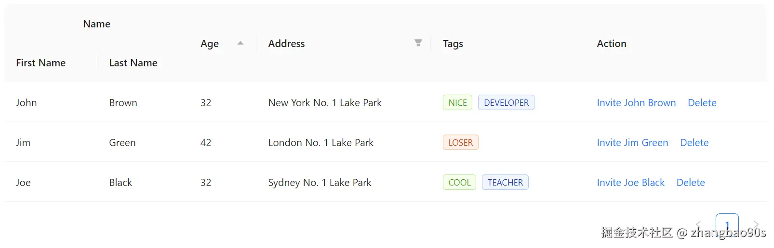Delete the John Brown row

pos(702,103)
